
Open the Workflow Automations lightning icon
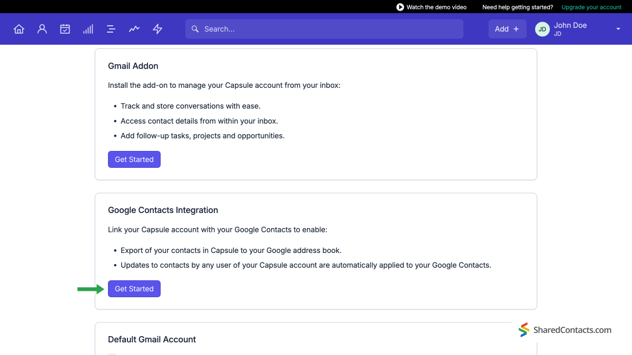coord(157,29)
